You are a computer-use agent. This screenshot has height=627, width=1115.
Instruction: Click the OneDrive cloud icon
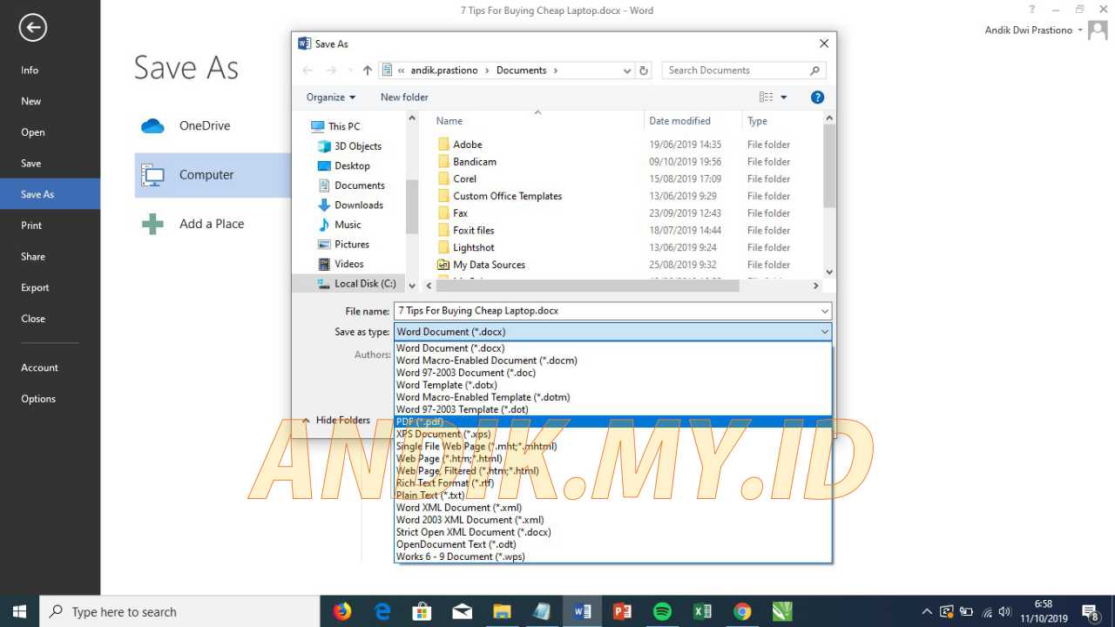[x=153, y=126]
